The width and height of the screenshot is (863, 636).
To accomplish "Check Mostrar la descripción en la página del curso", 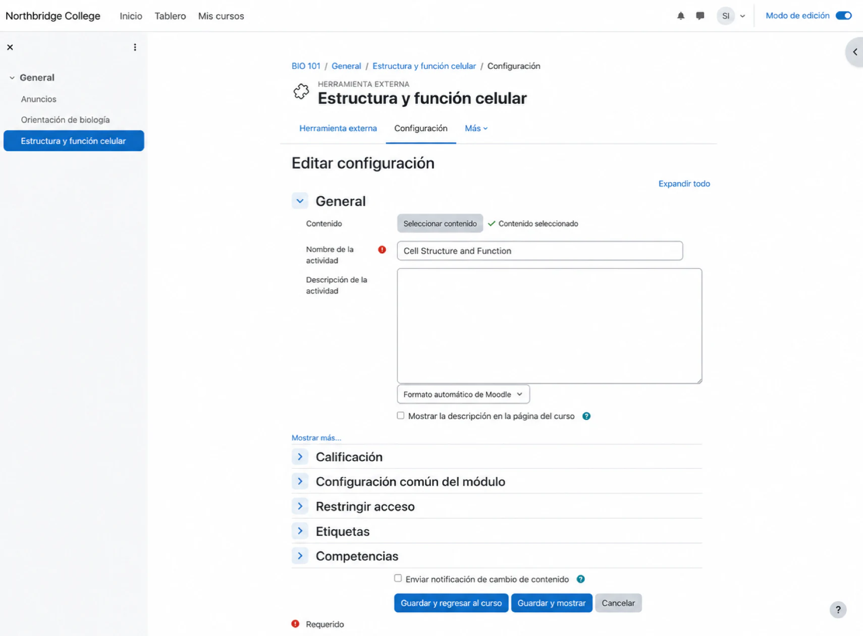I will [400, 416].
